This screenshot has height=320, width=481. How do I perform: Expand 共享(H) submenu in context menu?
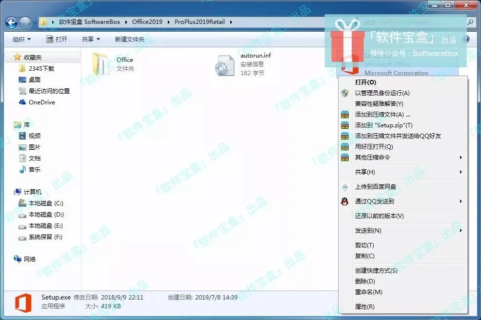(403, 172)
